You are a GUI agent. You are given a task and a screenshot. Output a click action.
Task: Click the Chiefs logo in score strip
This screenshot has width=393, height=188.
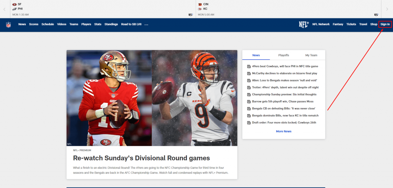click(200, 9)
